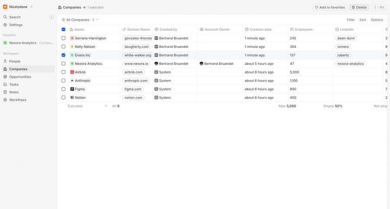Screen dimensions: 390x209
Task: Click the Nexora Analytics favorite N icon
Action: [x=5, y=43]
